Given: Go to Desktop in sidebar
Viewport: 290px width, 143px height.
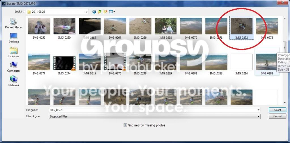Looking at the screenshot, I should [x=14, y=38].
